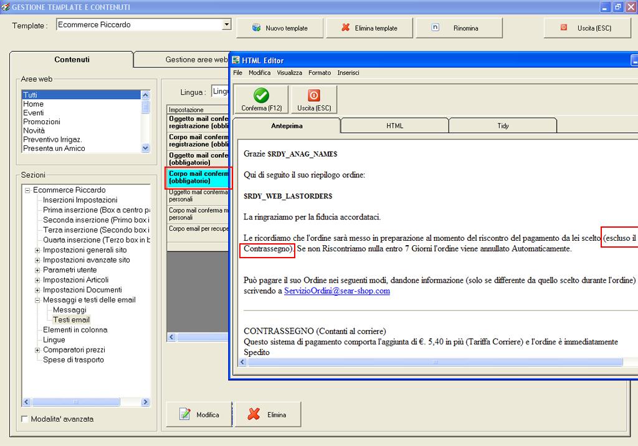Select Lingue tree item
The width and height of the screenshot is (638, 446).
click(54, 340)
